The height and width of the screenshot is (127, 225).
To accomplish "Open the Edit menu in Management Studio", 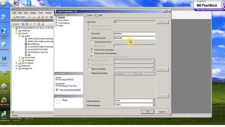I will [x=20, y=13].
